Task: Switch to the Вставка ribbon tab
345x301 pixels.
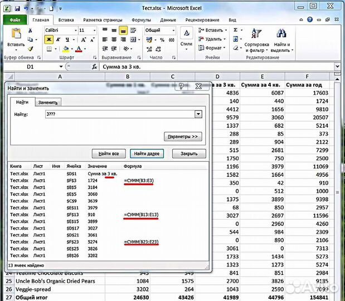Action: (66, 20)
